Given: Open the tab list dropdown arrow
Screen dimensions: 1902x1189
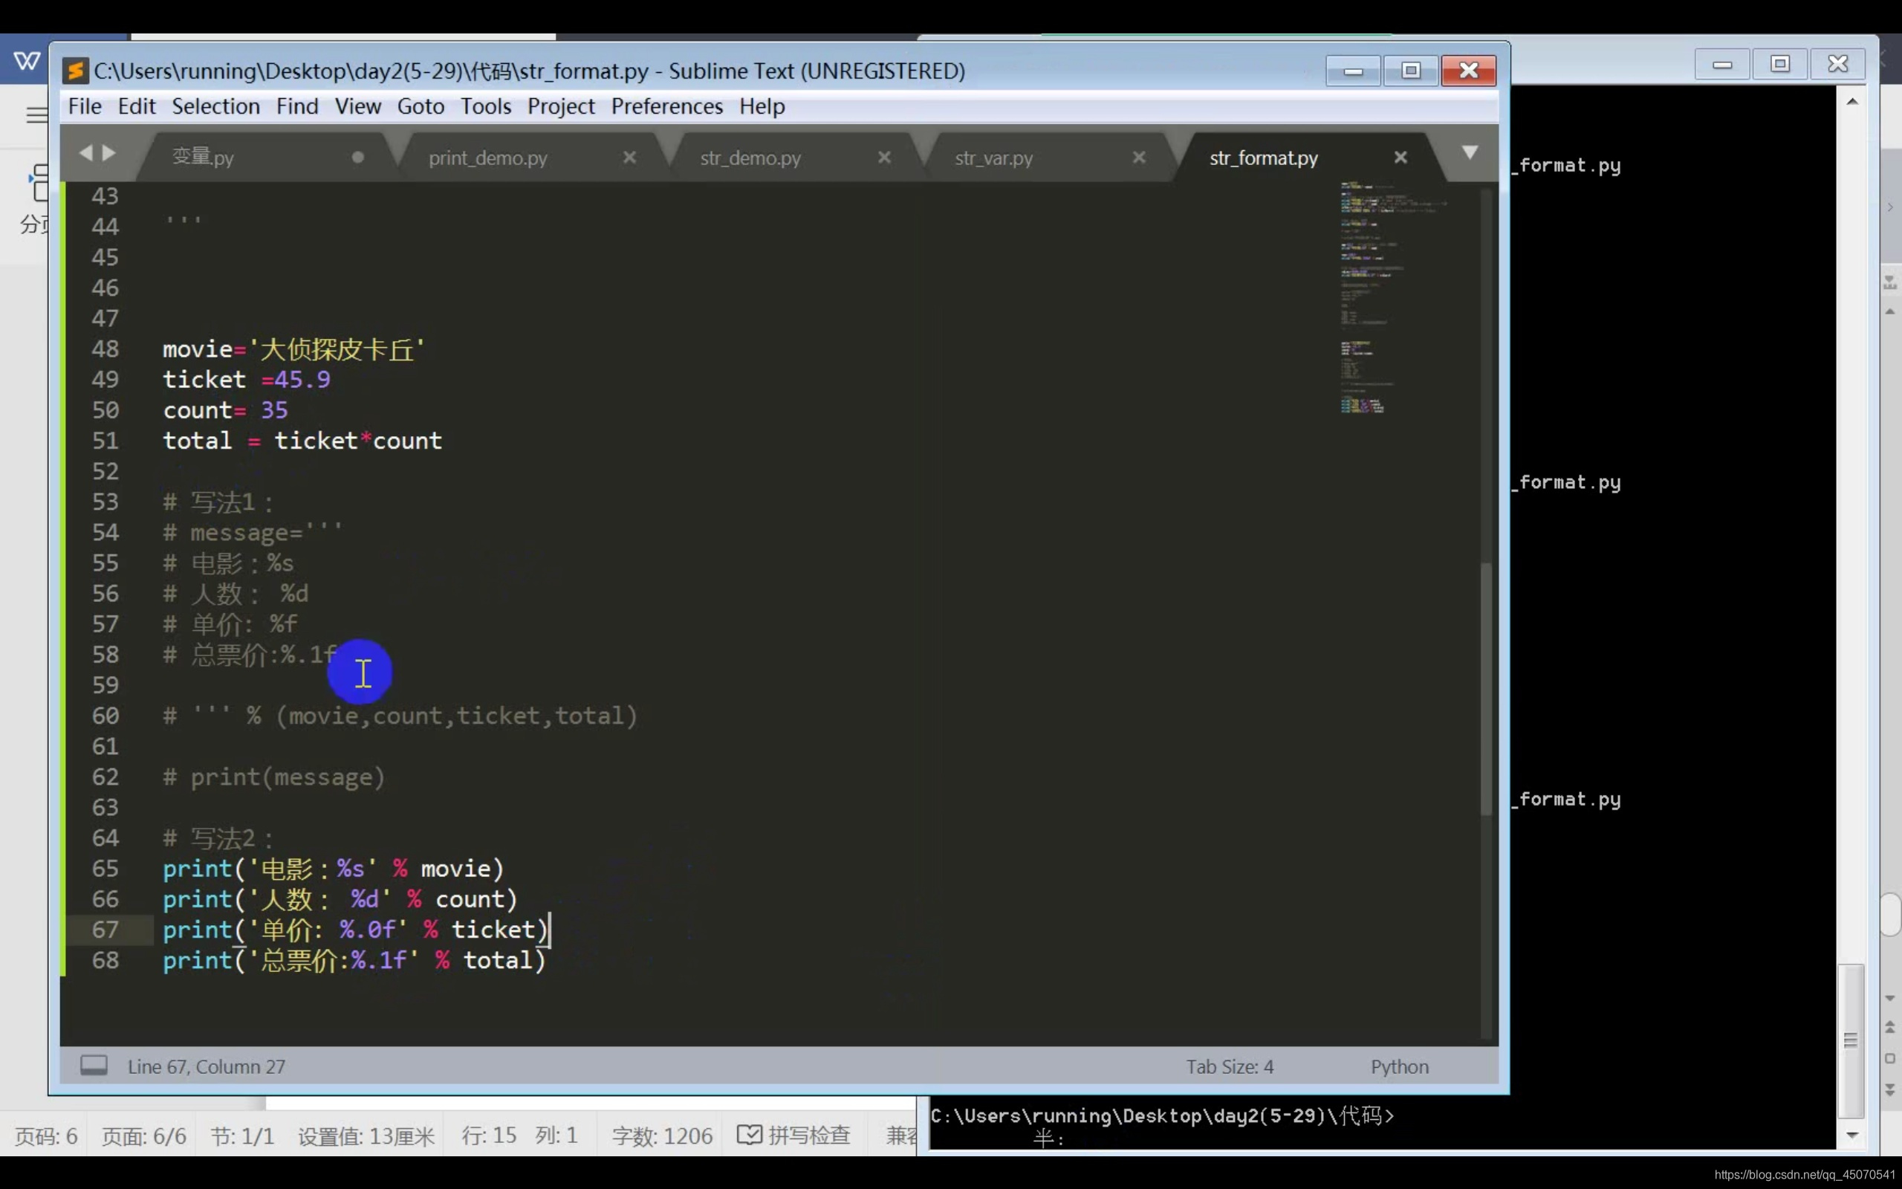Looking at the screenshot, I should (1469, 152).
